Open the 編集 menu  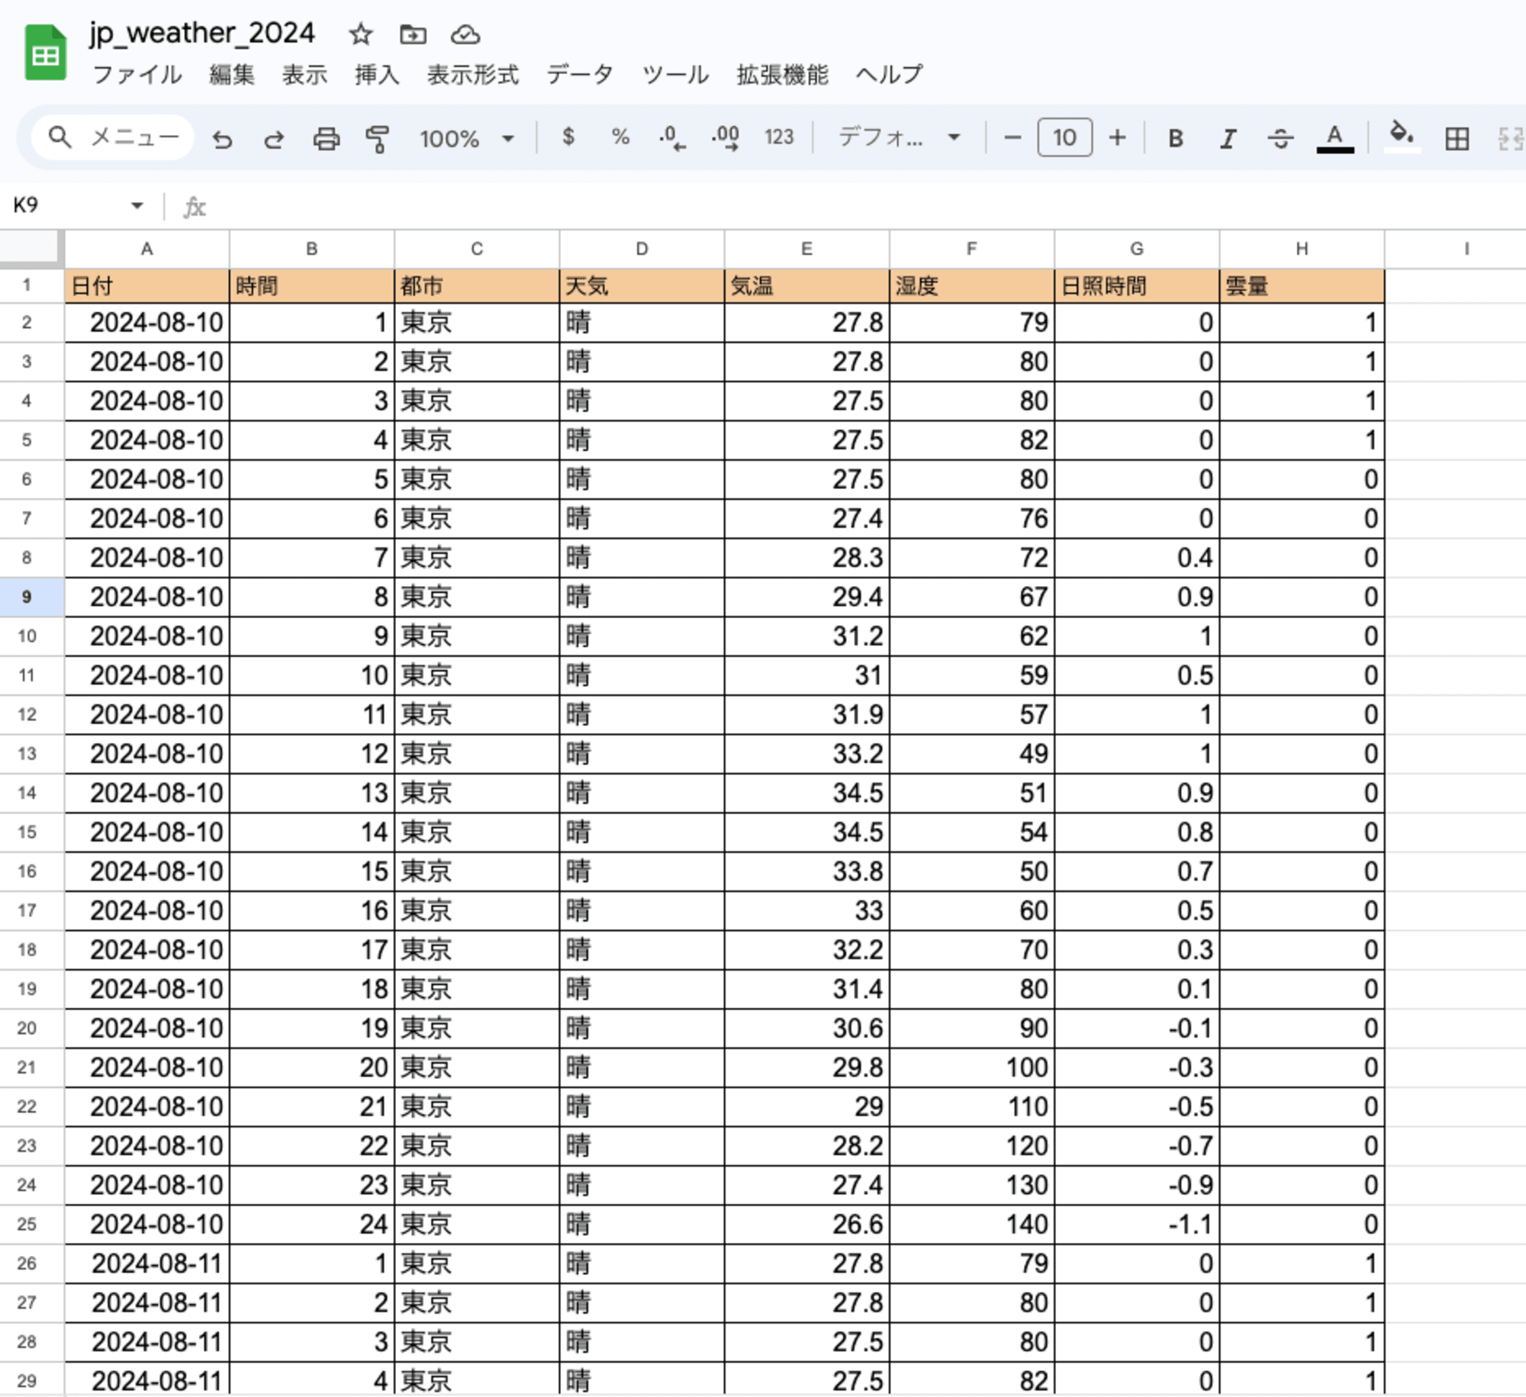point(232,74)
